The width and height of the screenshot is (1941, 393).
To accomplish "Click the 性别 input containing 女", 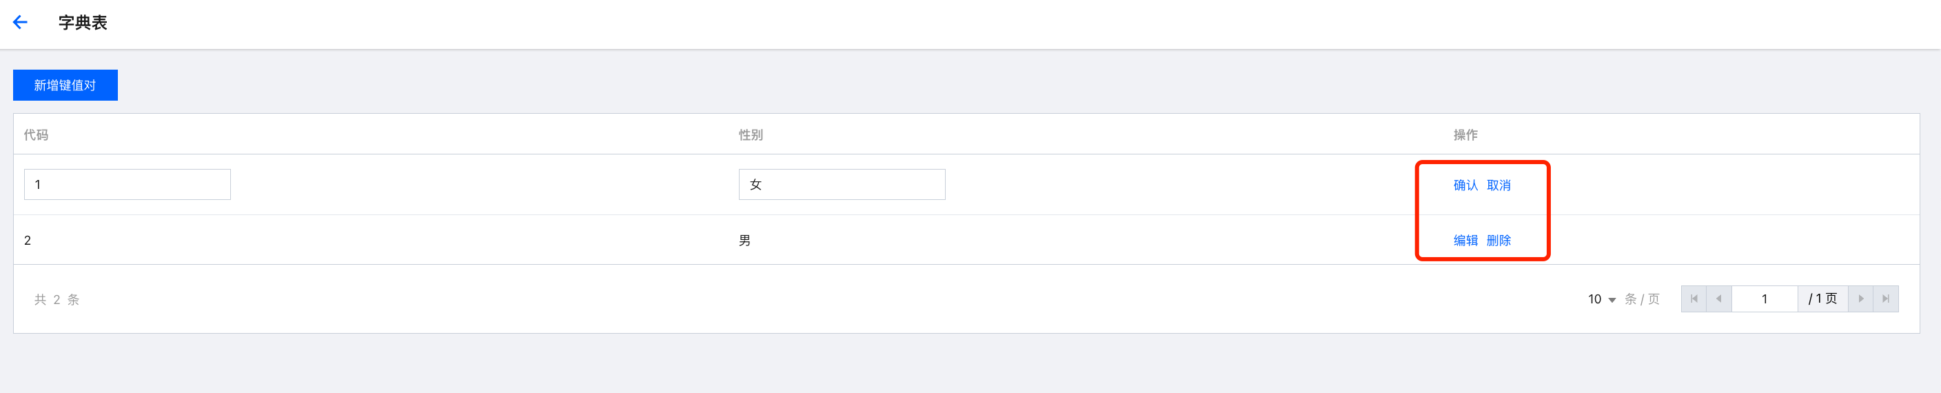I will pos(841,185).
